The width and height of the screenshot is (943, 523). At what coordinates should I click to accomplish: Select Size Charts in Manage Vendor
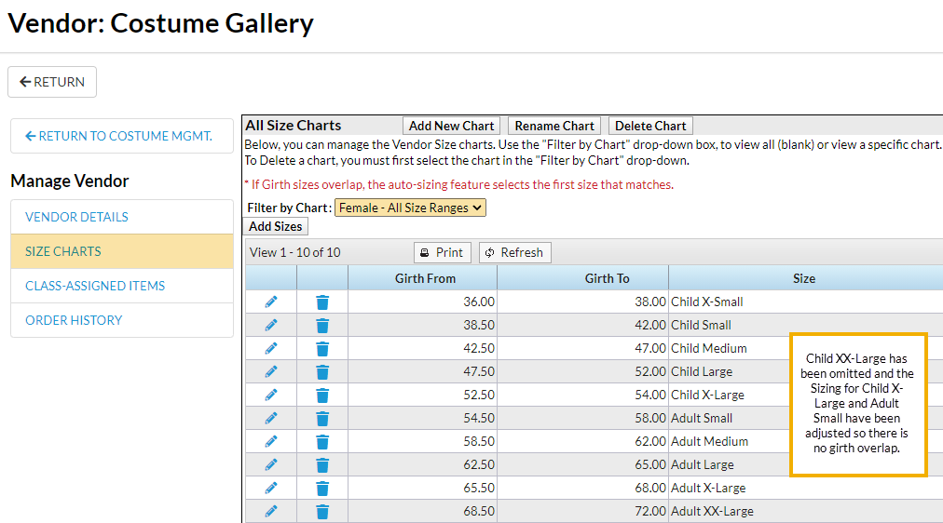click(122, 251)
